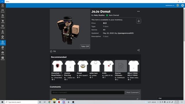Open the Donutted Road Roller recommended shirt
This screenshot has height=104, width=185.
point(58,70)
